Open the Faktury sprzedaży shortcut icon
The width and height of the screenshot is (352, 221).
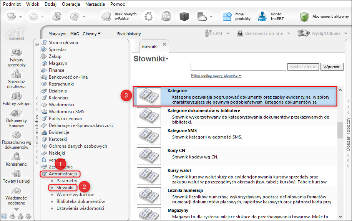coord(17,52)
